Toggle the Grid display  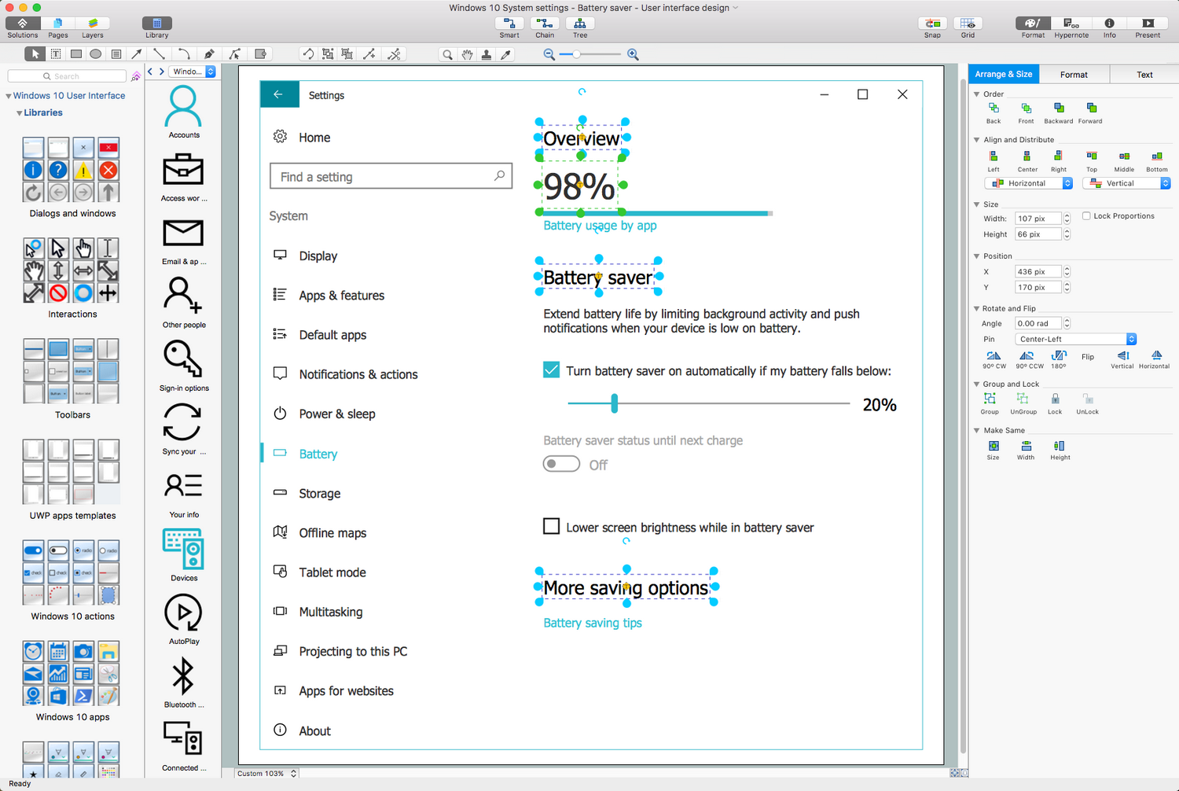pos(968,28)
